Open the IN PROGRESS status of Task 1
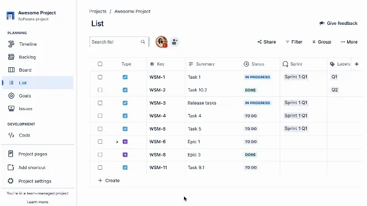This screenshot has height=206, width=367. click(257, 77)
